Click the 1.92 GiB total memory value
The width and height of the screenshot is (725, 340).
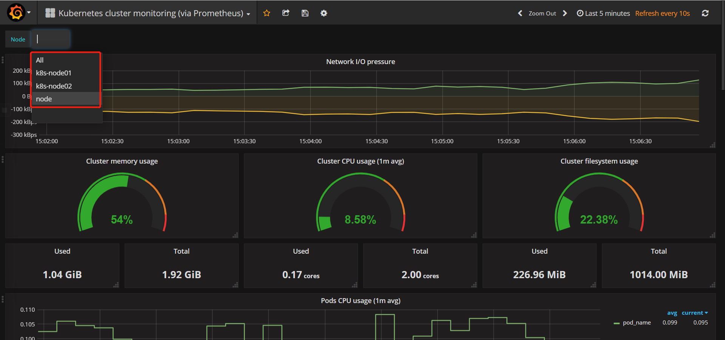(x=182, y=274)
